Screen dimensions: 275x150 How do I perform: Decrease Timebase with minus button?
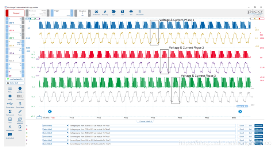tap(27, 13)
